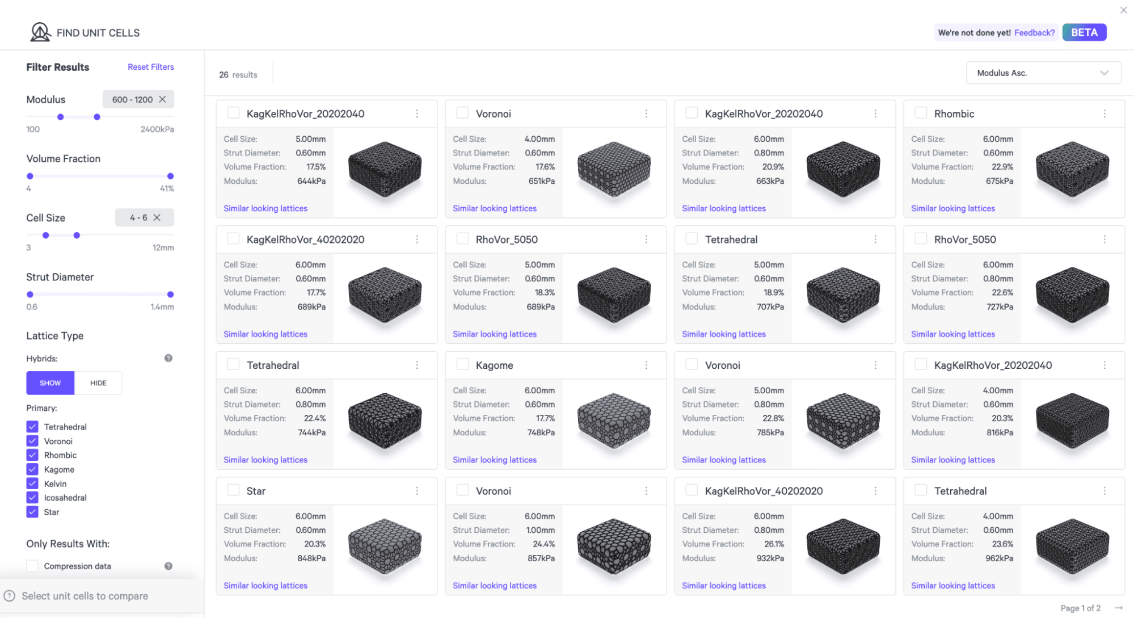This screenshot has width=1134, height=618.
Task: Open more options for RhoVor_5050 689kPa card
Action: click(x=646, y=239)
